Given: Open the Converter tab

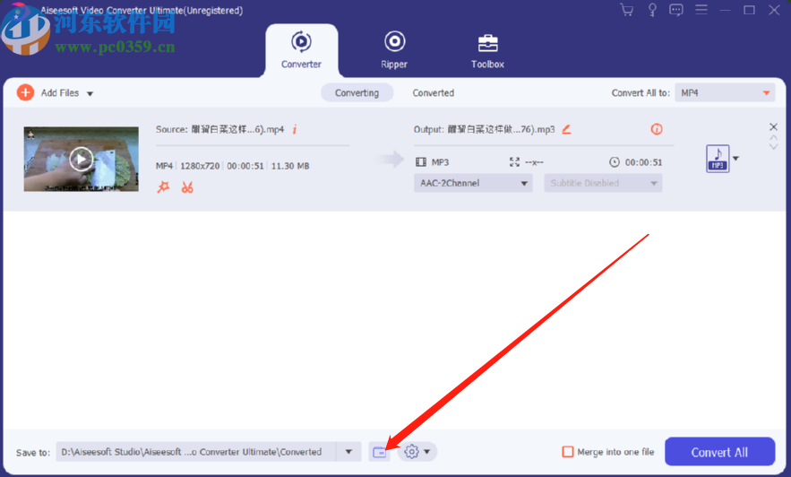Looking at the screenshot, I should pos(301,50).
